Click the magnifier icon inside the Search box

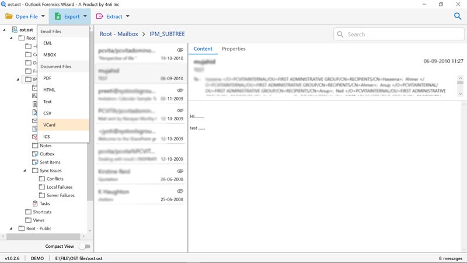pyautogui.click(x=340, y=34)
